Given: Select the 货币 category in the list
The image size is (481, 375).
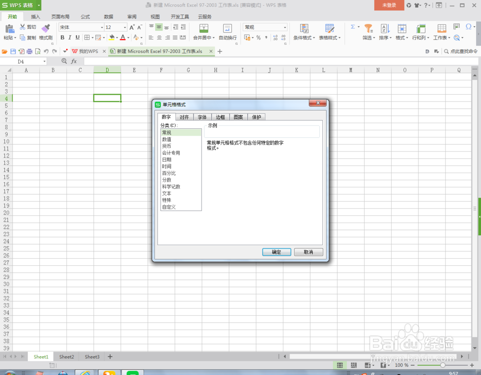Looking at the screenshot, I should 181,146.
